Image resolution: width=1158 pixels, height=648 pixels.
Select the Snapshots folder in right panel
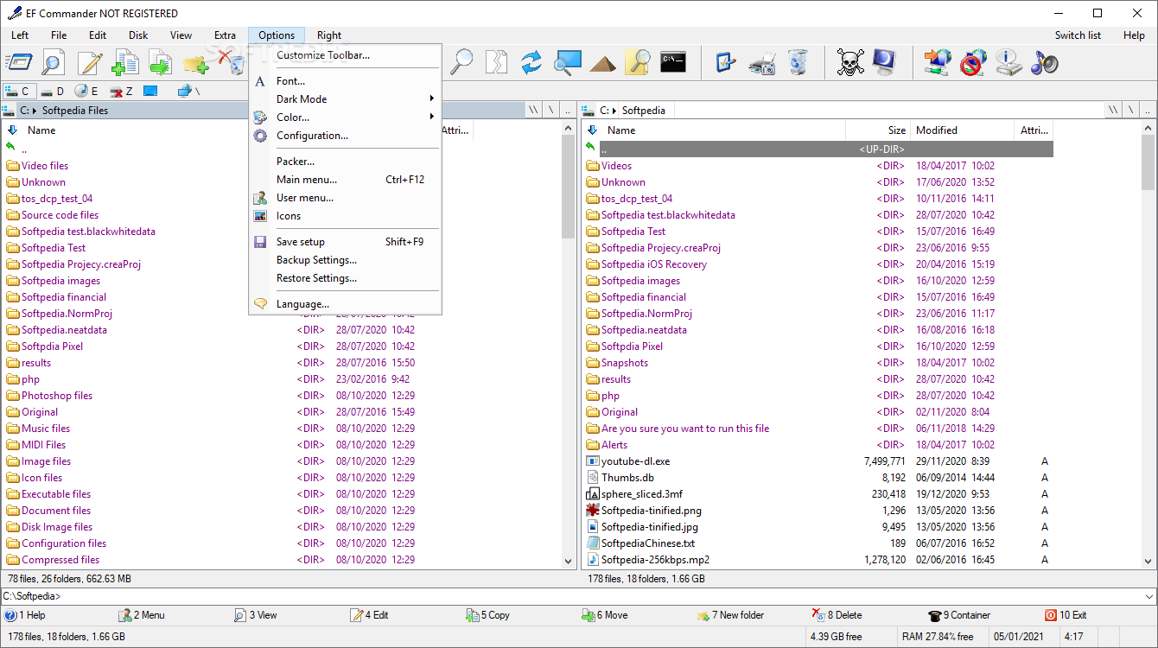tap(625, 363)
